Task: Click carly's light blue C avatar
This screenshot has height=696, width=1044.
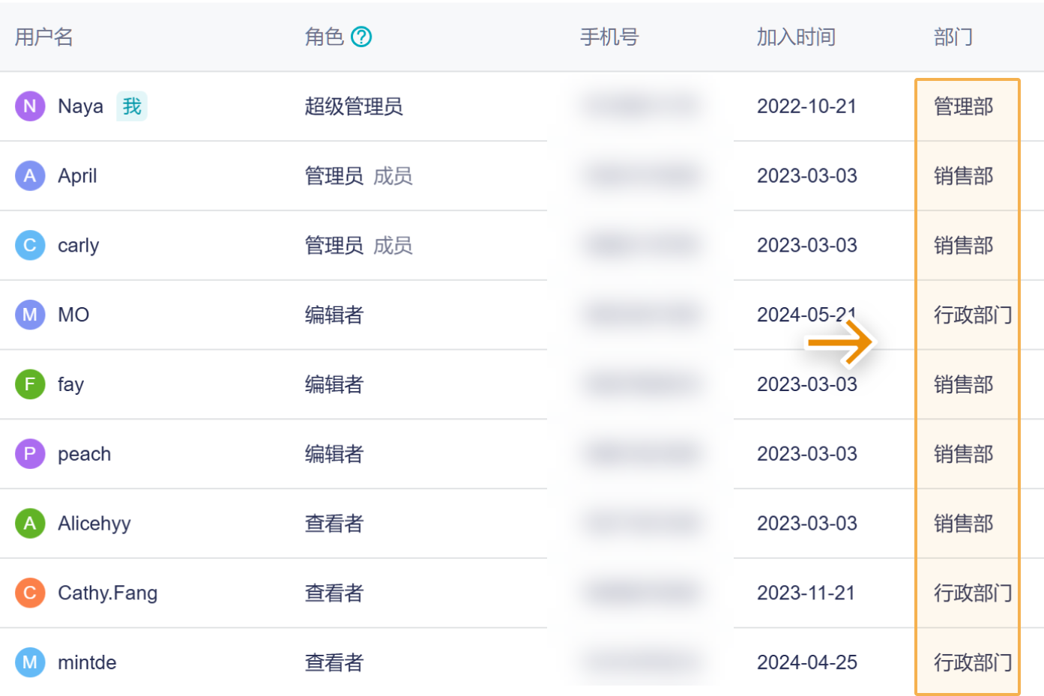Action: pyautogui.click(x=30, y=246)
